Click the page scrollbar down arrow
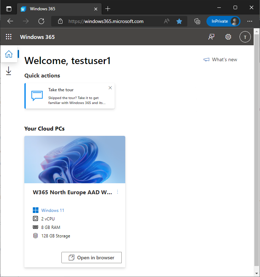The height and width of the screenshot is (277, 260). click(x=256, y=273)
